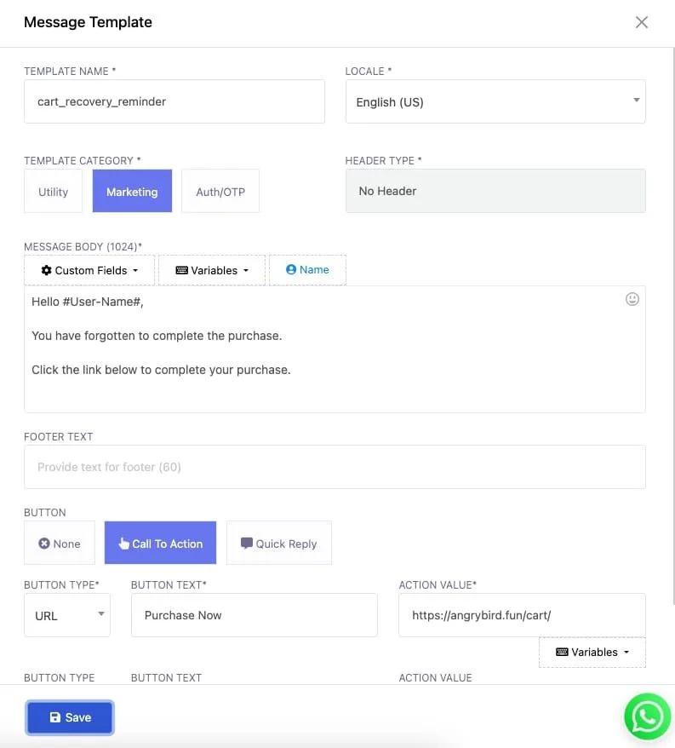
Task: Select the Utility template category
Action: [53, 192]
